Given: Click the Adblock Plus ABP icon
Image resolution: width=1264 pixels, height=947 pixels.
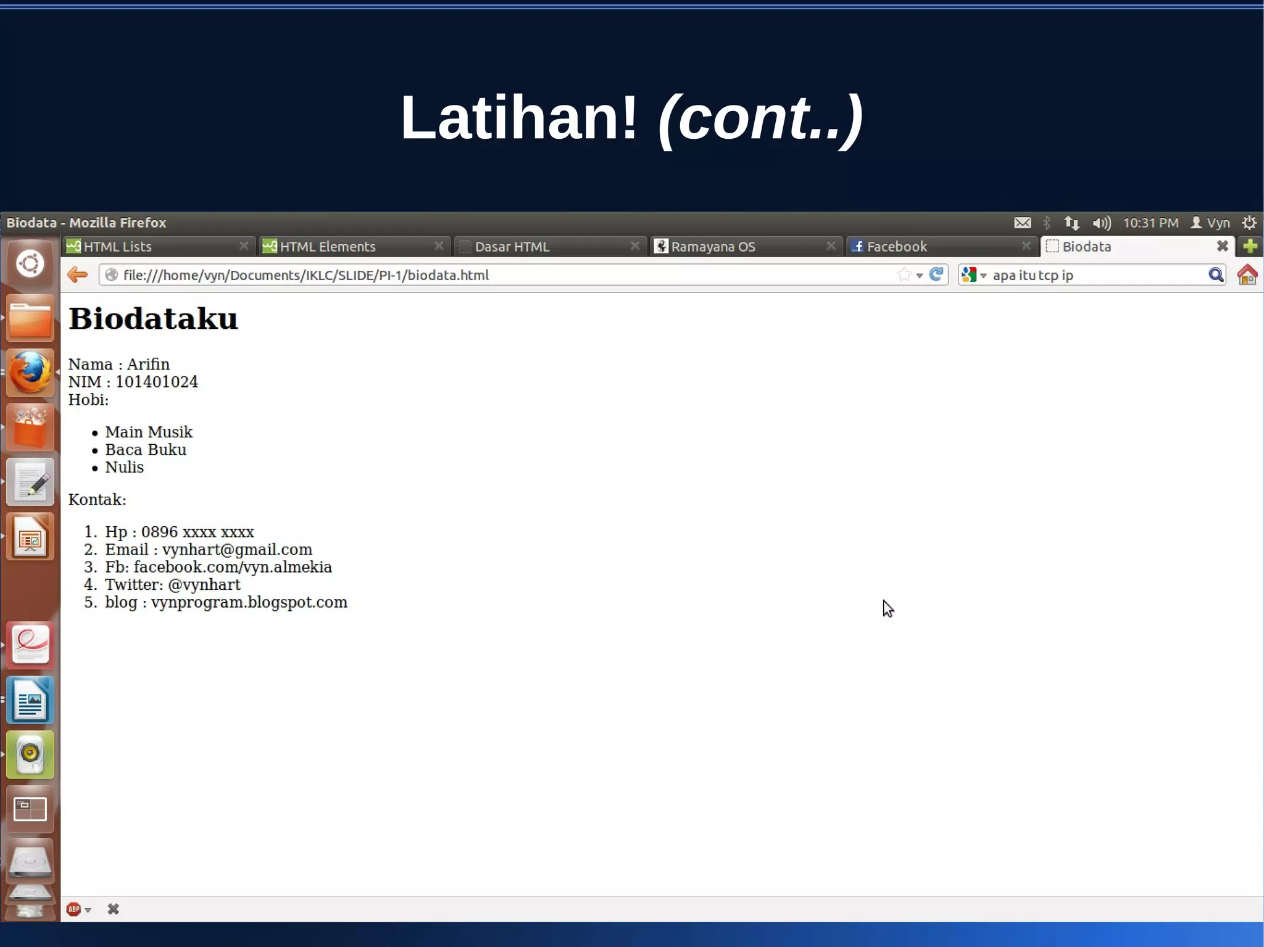Looking at the screenshot, I should [x=73, y=909].
